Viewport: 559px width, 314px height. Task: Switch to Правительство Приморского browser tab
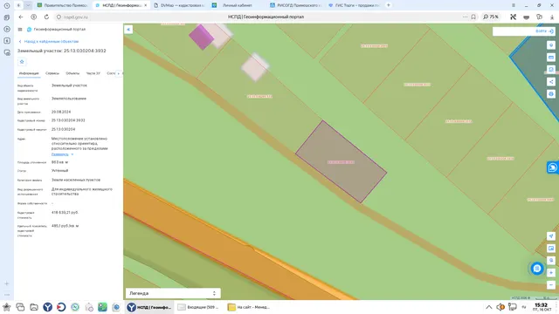(x=63, y=5)
